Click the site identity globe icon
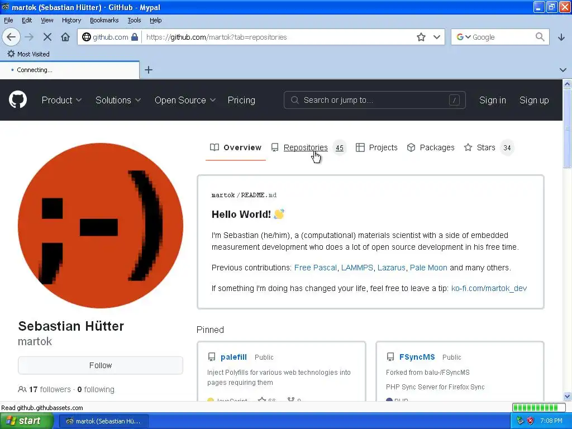This screenshot has width=572, height=429. click(x=87, y=37)
